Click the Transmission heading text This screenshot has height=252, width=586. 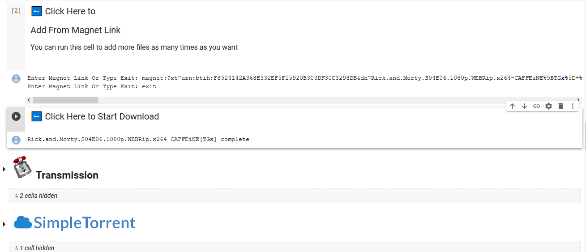pyautogui.click(x=67, y=175)
